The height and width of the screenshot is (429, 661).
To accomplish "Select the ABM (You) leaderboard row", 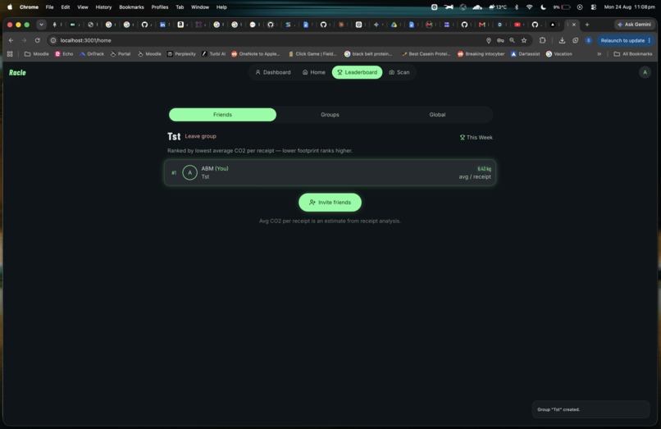I will point(330,172).
